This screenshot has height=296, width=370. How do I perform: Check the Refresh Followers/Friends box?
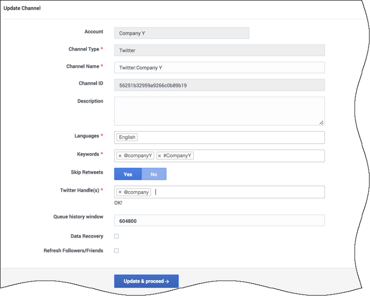point(116,251)
